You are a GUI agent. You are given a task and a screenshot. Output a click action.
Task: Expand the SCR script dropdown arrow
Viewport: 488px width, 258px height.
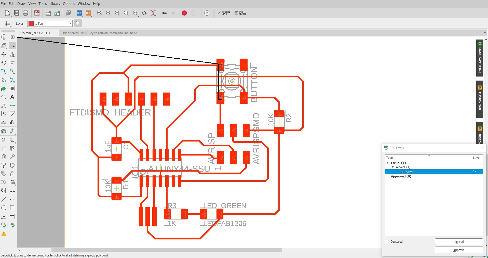(x=83, y=16)
